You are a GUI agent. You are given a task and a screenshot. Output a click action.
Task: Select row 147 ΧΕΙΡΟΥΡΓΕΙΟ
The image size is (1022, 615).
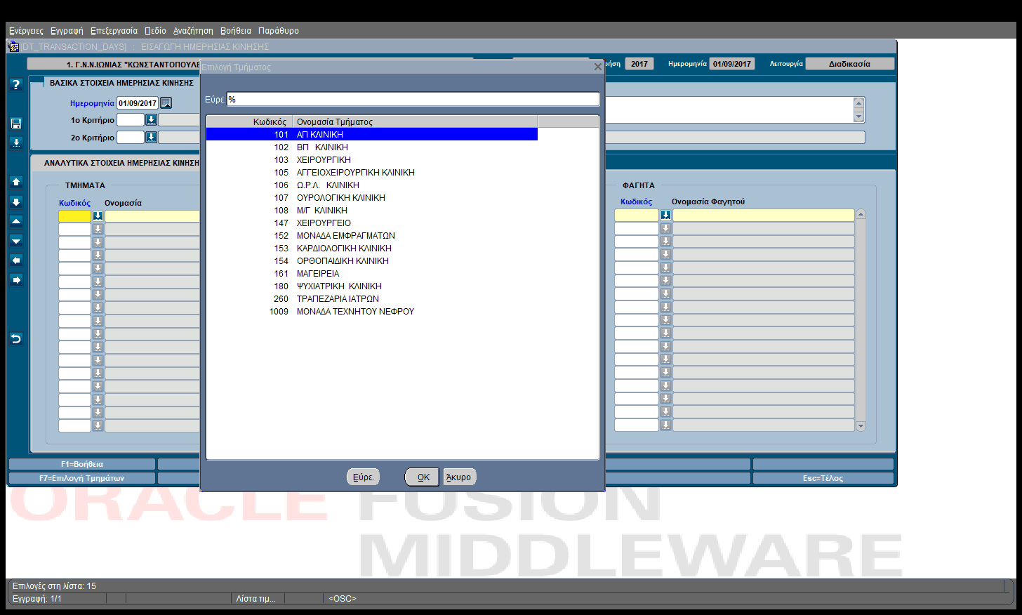372,223
